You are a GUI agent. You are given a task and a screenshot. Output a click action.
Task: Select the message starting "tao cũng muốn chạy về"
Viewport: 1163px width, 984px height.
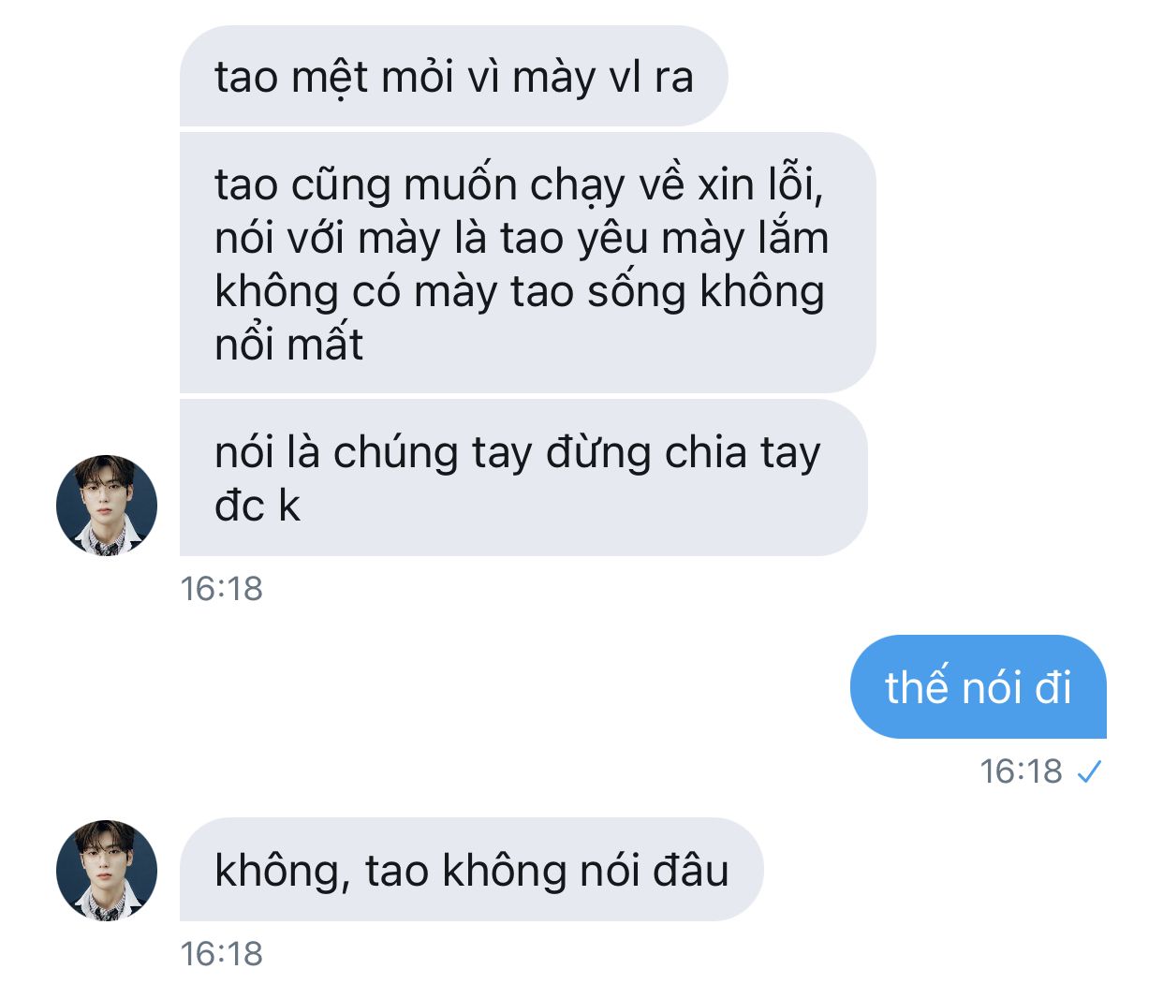tap(527, 263)
